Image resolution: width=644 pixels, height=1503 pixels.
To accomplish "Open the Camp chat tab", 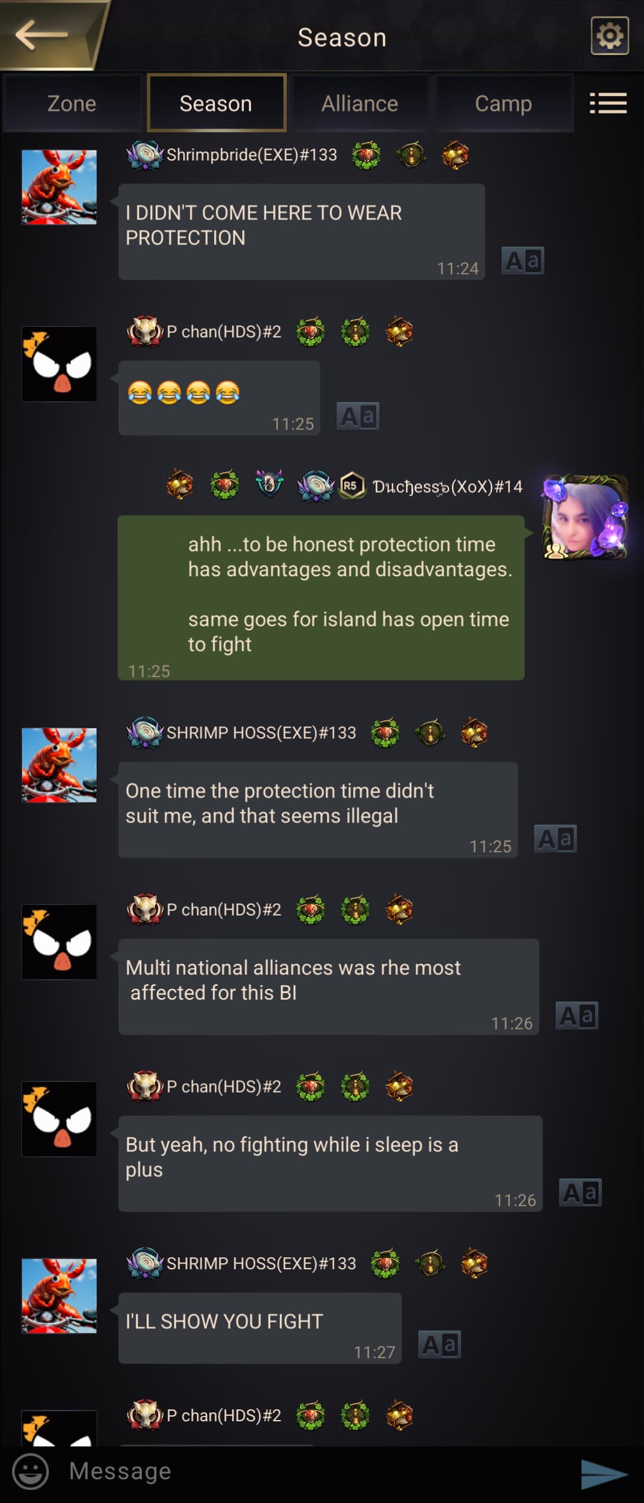I will pyautogui.click(x=503, y=103).
